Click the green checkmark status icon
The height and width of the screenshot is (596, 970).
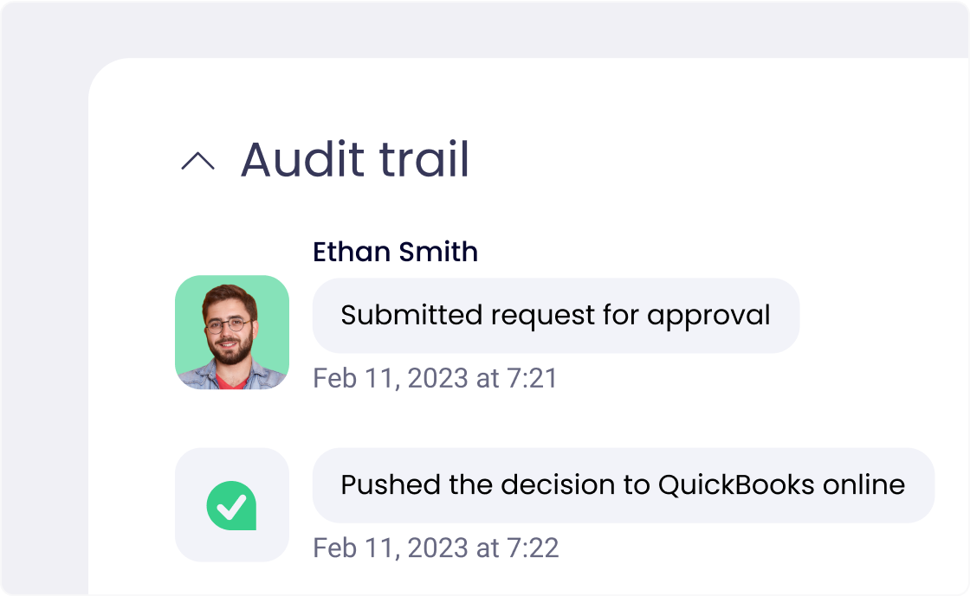[x=231, y=505]
